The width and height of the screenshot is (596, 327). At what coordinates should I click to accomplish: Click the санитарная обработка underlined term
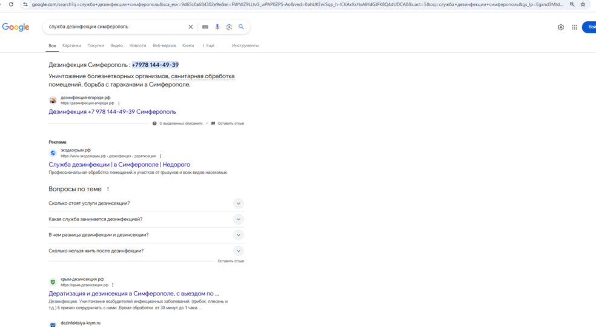pos(202,76)
